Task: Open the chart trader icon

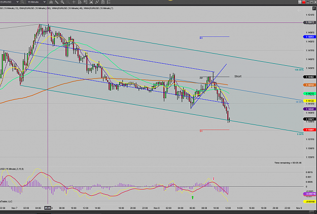Action: pyautogui.click(x=85, y=2)
